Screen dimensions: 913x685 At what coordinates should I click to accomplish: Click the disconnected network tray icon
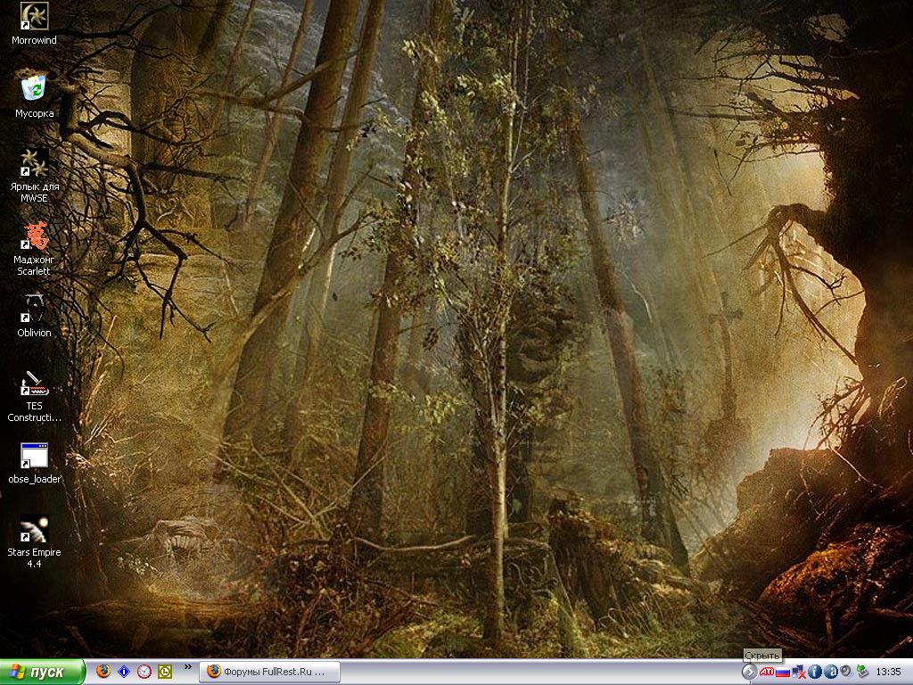799,672
